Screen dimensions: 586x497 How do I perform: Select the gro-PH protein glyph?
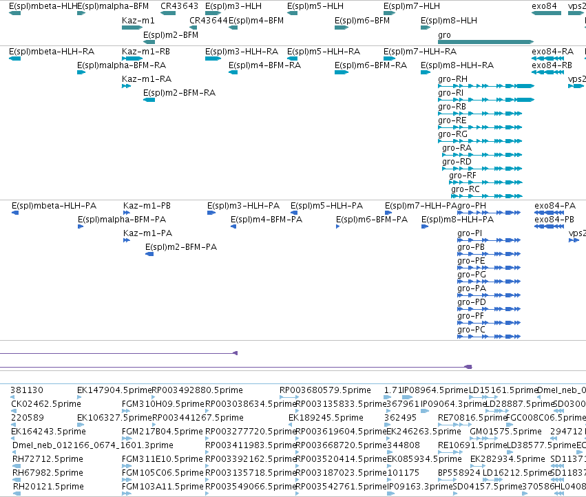coord(489,213)
